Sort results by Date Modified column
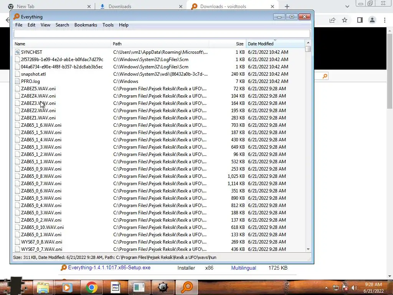The height and width of the screenshot is (295, 393). [275, 44]
